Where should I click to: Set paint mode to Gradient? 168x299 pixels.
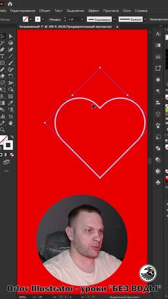tap(6, 155)
